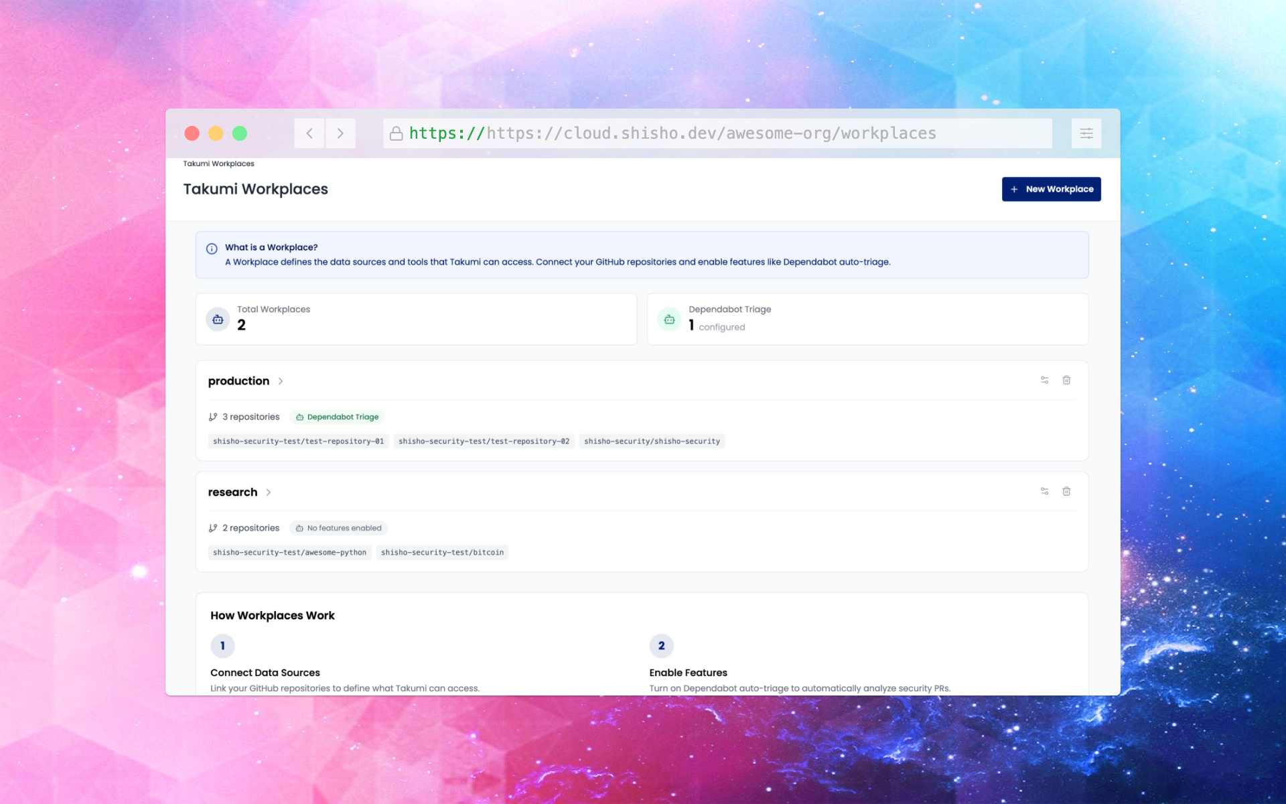Screen dimensions: 1286x804
Task: Click the info icon in Workplace banner
Action: pyautogui.click(x=212, y=249)
